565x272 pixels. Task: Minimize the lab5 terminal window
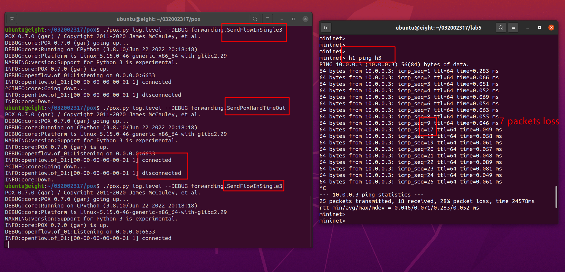pyautogui.click(x=528, y=28)
